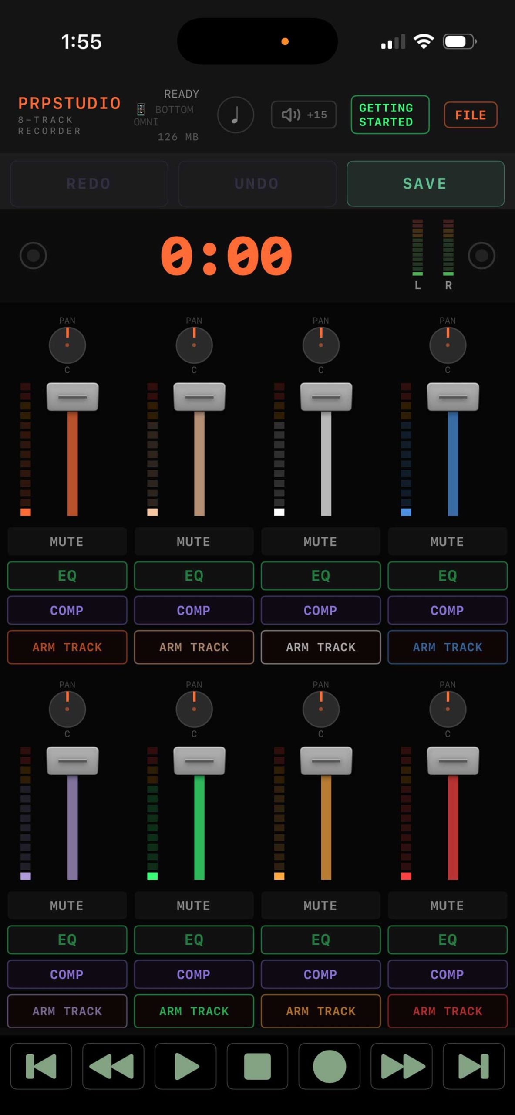Tap the white track volume fader handle
Image resolution: width=515 pixels, height=1115 pixels.
[x=326, y=397]
